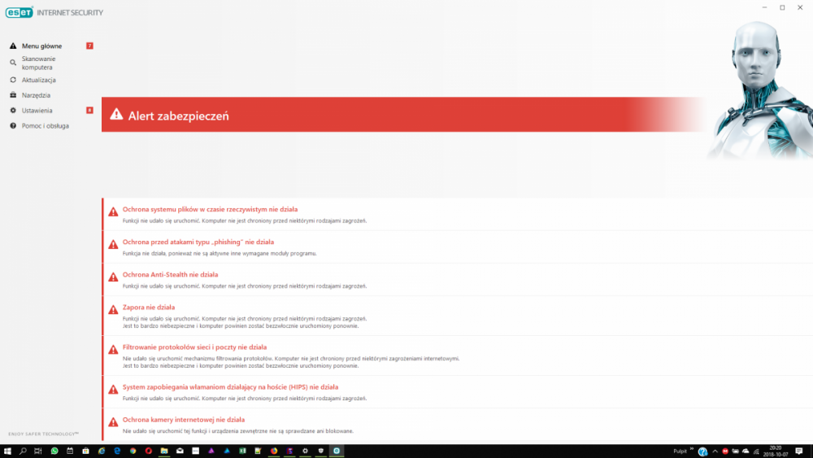This screenshot has width=813, height=458.
Task: Click the question mark icon beside Pomoc i obsługa
Action: pyautogui.click(x=13, y=126)
